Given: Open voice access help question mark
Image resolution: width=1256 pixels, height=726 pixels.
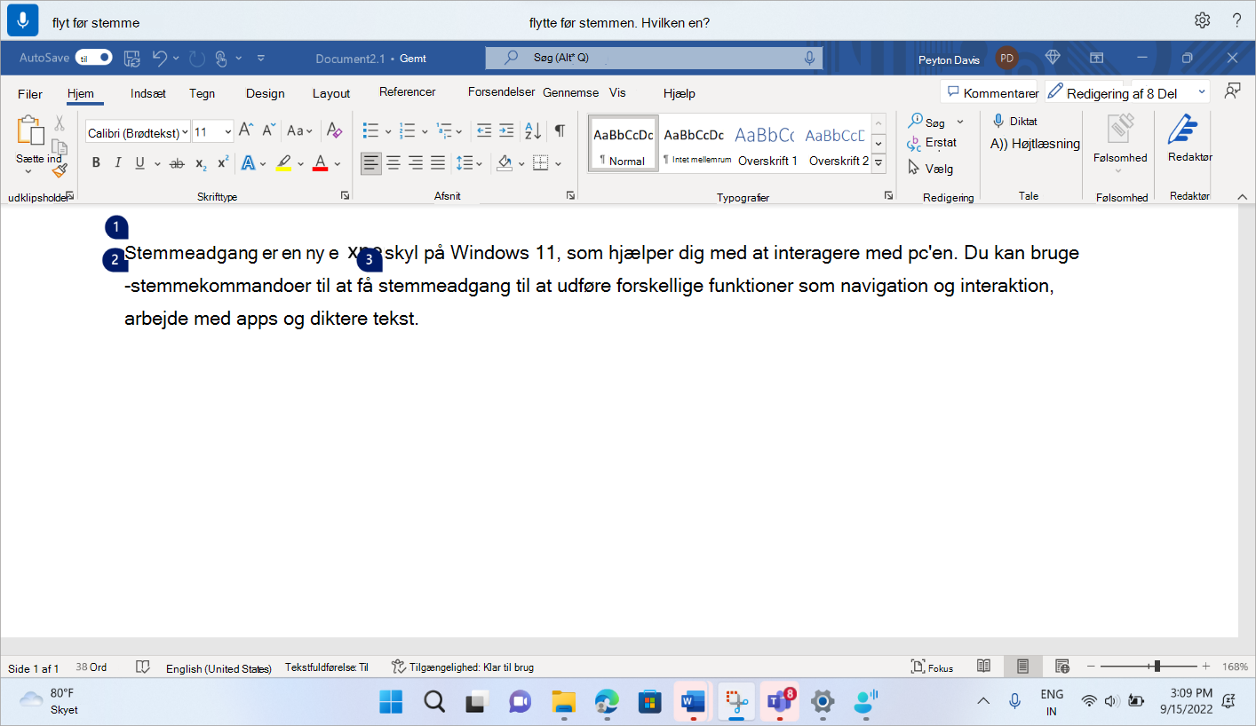Looking at the screenshot, I should tap(1236, 20).
